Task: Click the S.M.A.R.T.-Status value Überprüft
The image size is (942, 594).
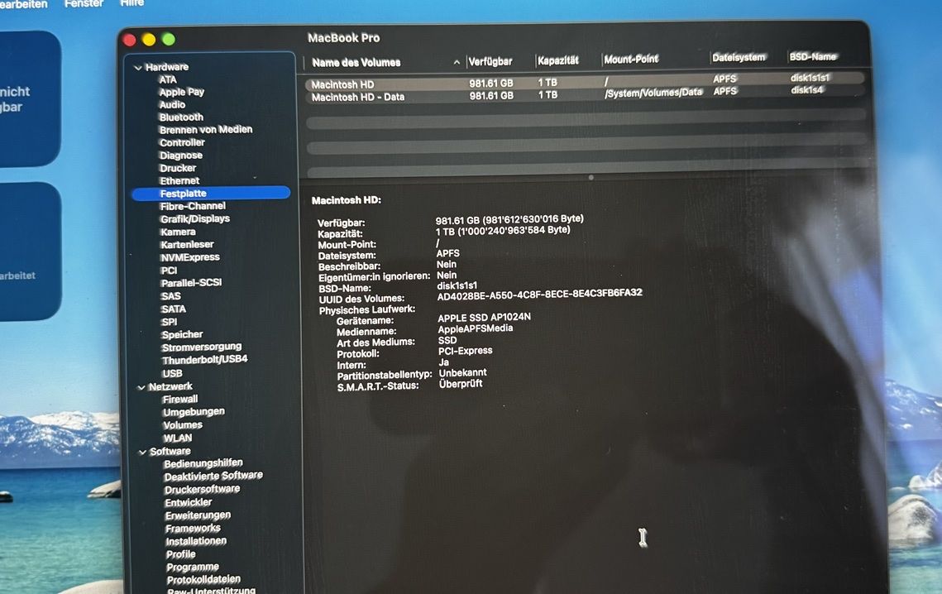Action: click(x=460, y=384)
